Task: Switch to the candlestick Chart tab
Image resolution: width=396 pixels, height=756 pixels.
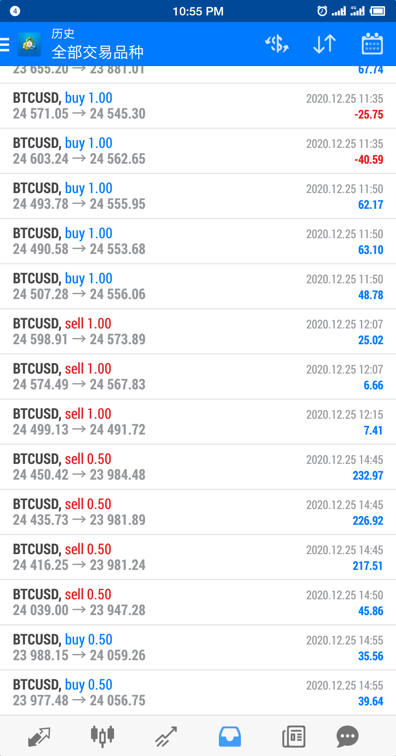Action: (102, 736)
